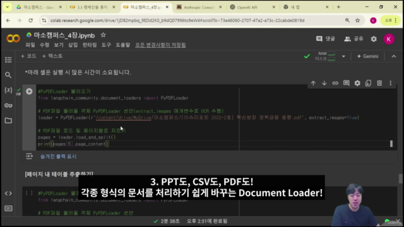
Task: Click the 오류 Chrome update button
Action: [391, 20]
